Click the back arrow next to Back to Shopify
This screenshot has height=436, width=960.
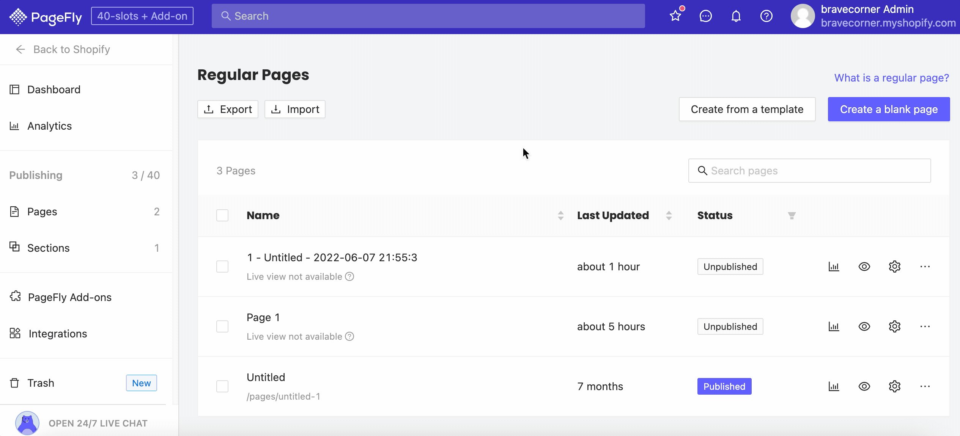coord(20,49)
